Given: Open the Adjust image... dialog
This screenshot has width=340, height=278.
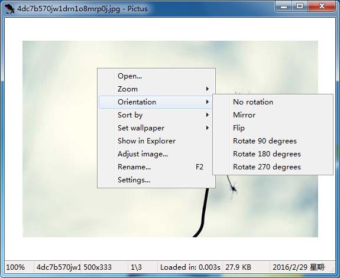Looking at the screenshot, I should tap(156, 154).
